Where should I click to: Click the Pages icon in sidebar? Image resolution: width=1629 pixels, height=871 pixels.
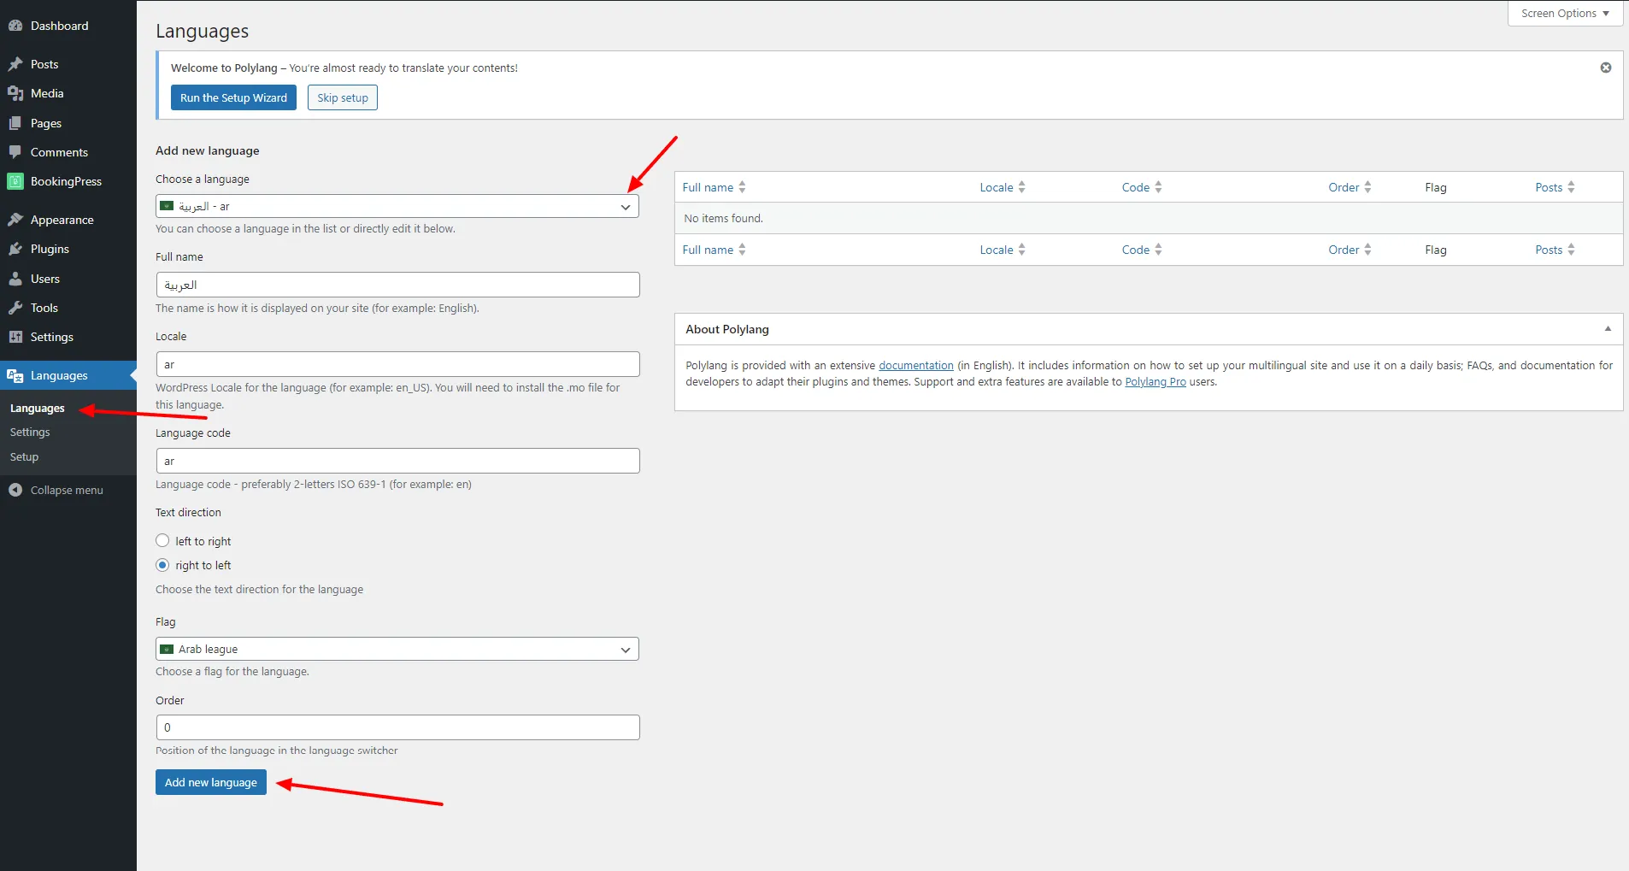coord(15,123)
